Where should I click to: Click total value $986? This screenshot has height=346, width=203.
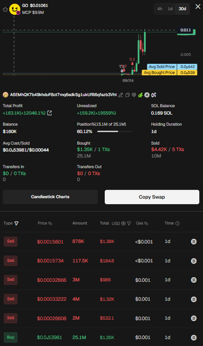[105, 280]
